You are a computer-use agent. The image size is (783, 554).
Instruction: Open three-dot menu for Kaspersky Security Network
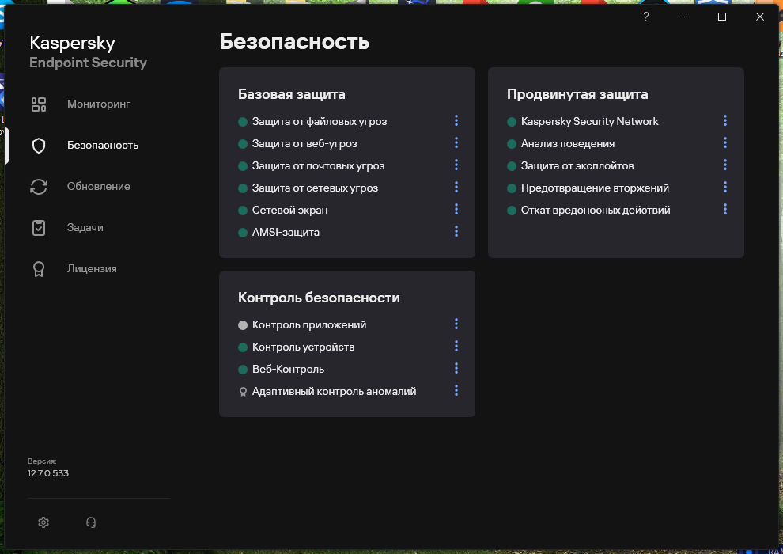tap(725, 120)
